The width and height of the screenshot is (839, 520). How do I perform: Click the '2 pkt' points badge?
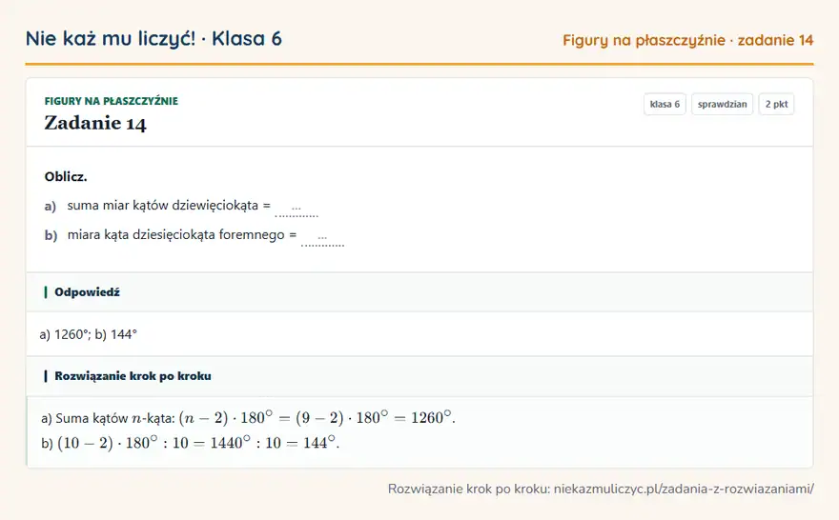point(776,104)
